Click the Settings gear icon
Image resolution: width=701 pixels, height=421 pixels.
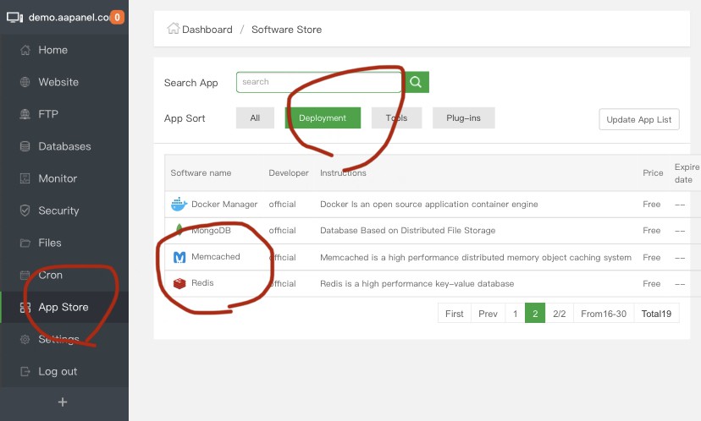[25, 339]
